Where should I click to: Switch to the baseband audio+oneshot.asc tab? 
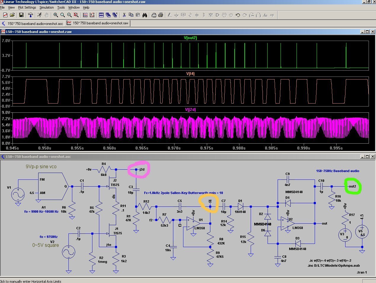35,23
